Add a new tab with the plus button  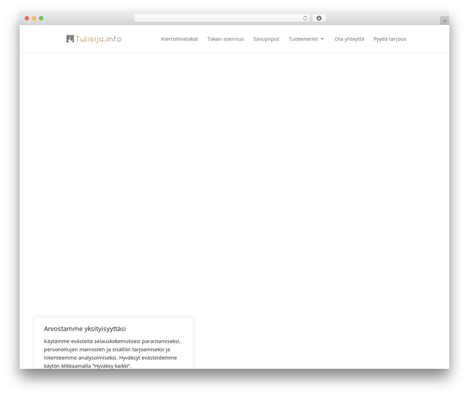444,21
